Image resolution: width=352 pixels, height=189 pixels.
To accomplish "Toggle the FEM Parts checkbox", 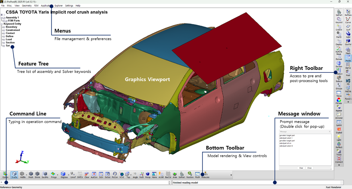I will click(x=6, y=21).
